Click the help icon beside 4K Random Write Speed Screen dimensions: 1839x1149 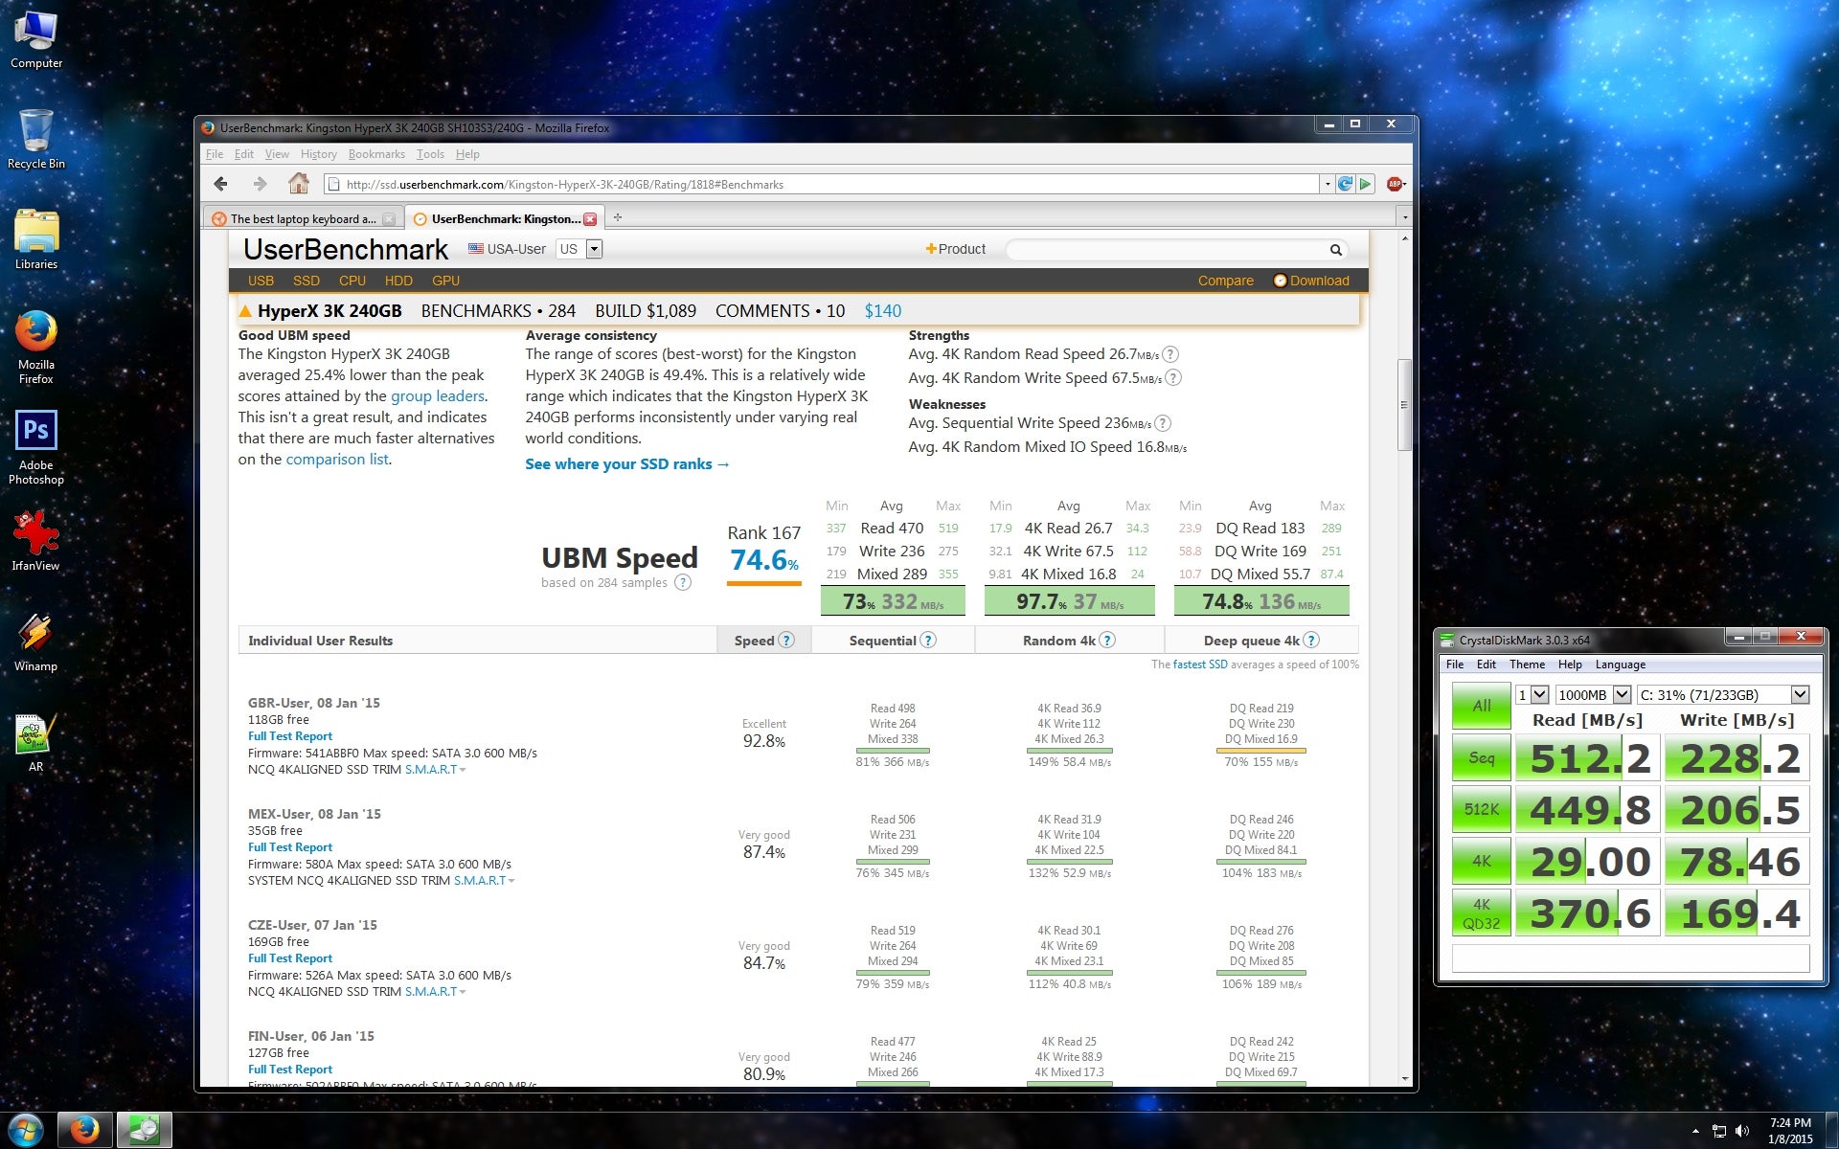tap(1173, 378)
